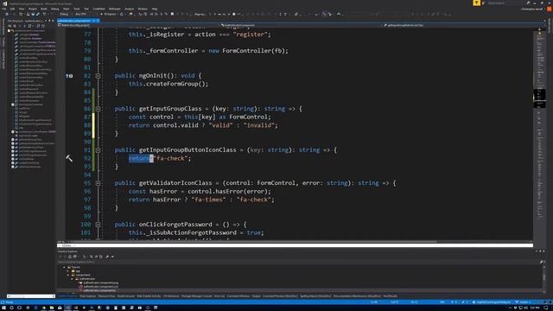The height and width of the screenshot is (311, 553).
Task: Collapse the Source folder in Solution Explorer
Action: click(x=65, y=267)
